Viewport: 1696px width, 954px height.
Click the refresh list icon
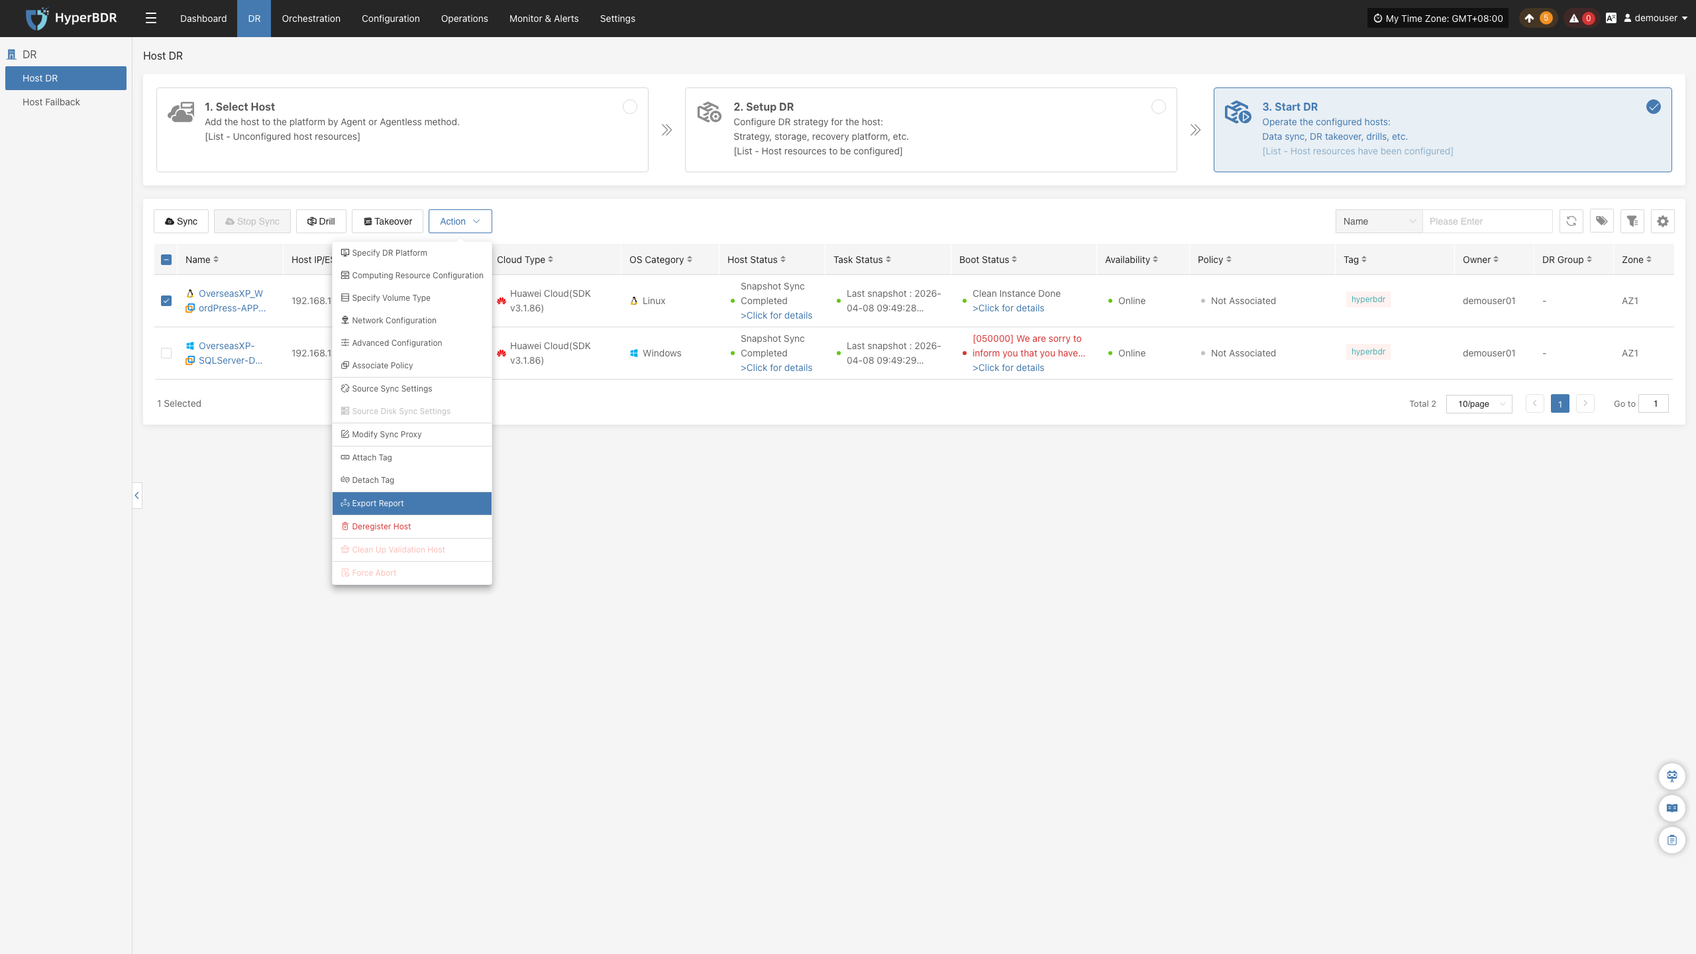[x=1571, y=221]
